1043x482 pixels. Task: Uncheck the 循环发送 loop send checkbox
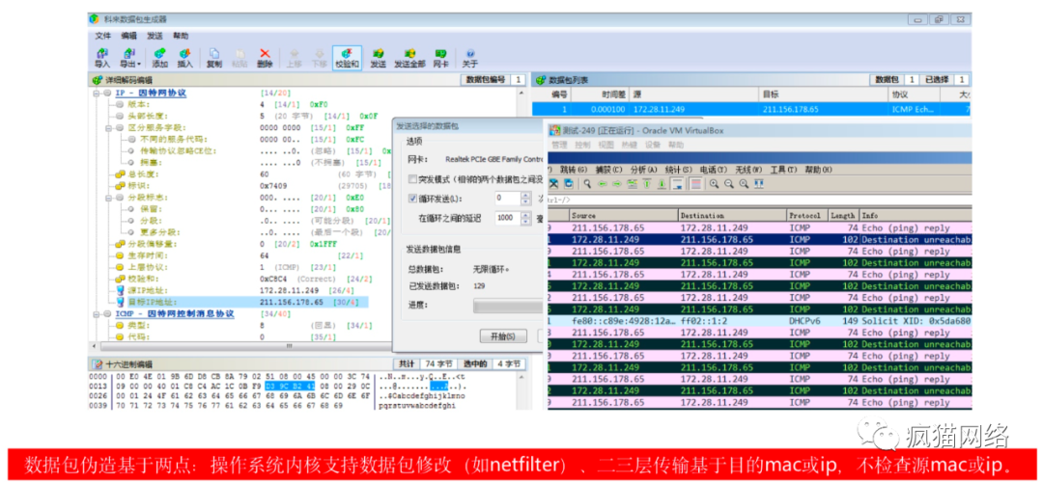[x=413, y=199]
